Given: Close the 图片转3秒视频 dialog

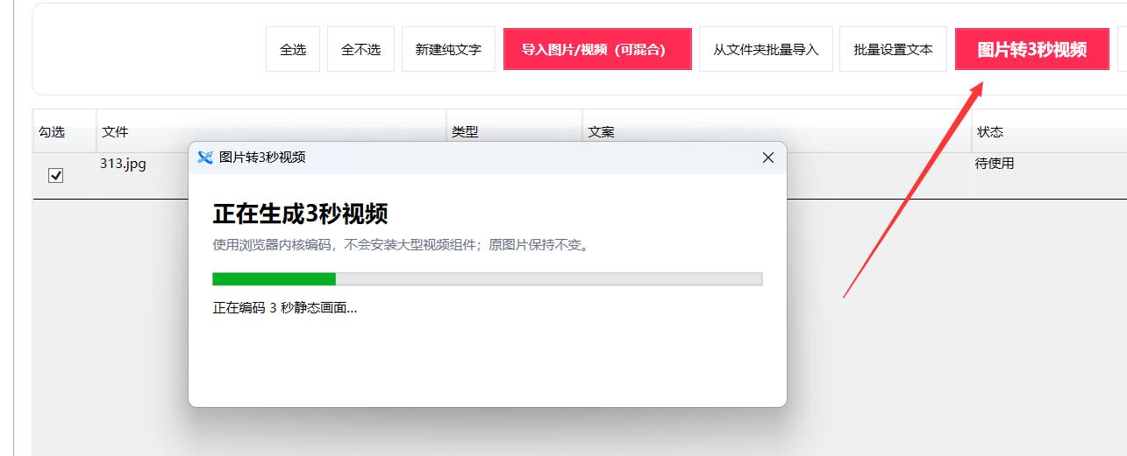Looking at the screenshot, I should (x=768, y=158).
